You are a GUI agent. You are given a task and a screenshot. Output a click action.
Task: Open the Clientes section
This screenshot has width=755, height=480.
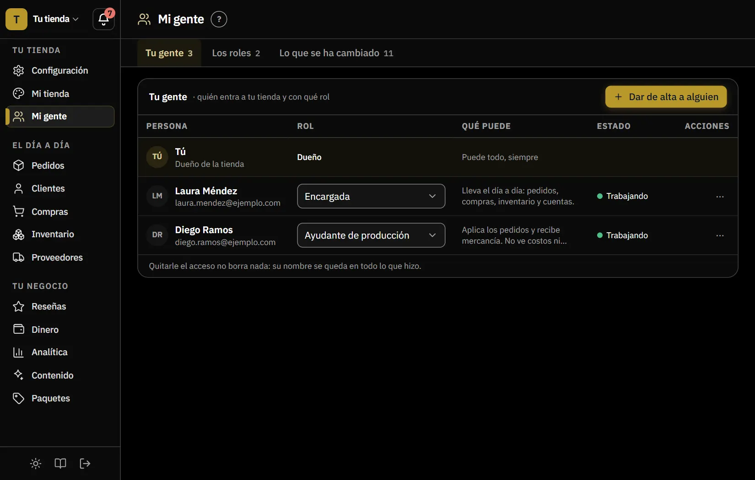coord(60,188)
